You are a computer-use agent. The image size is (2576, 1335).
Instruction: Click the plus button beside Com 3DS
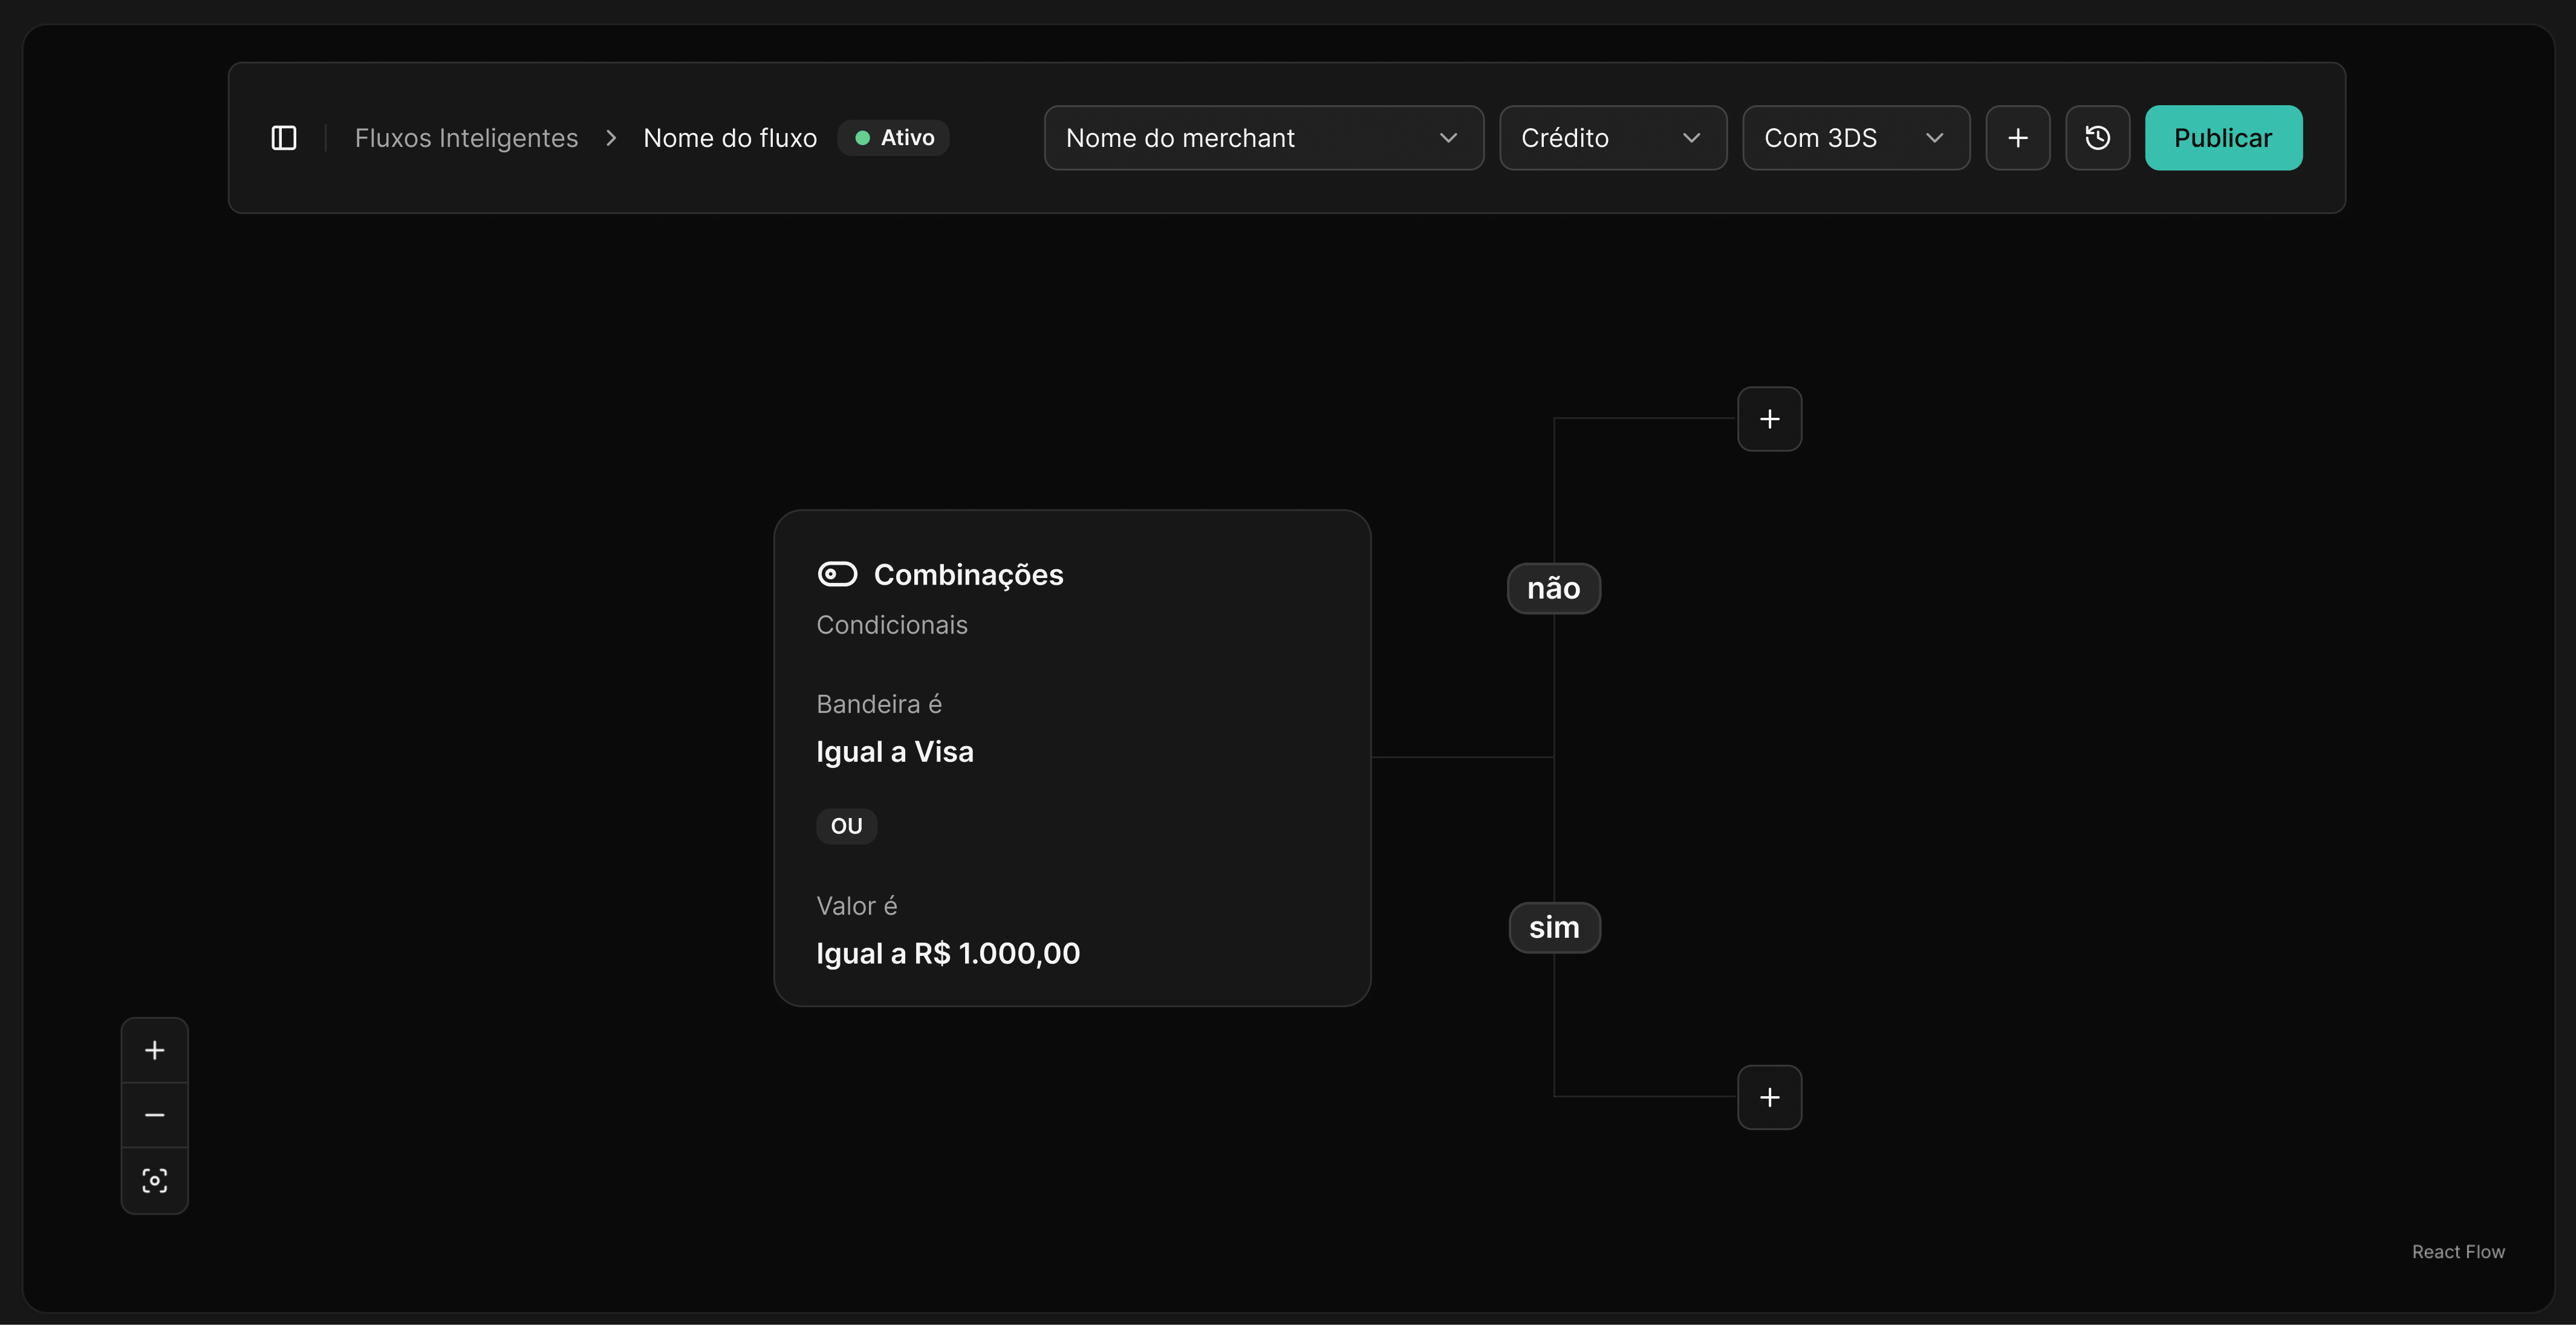click(x=2018, y=138)
